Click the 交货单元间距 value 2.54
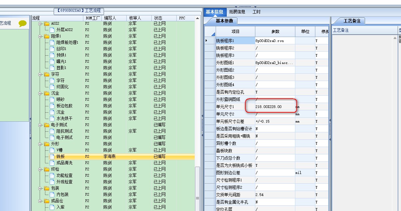 click(259, 195)
